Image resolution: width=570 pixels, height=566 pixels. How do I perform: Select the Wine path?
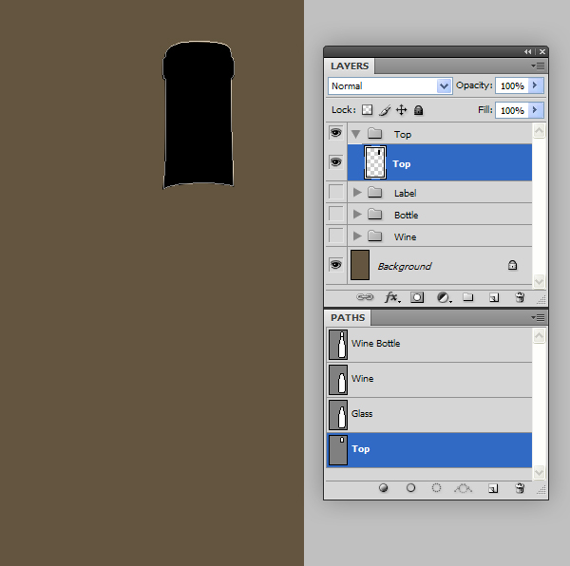429,380
